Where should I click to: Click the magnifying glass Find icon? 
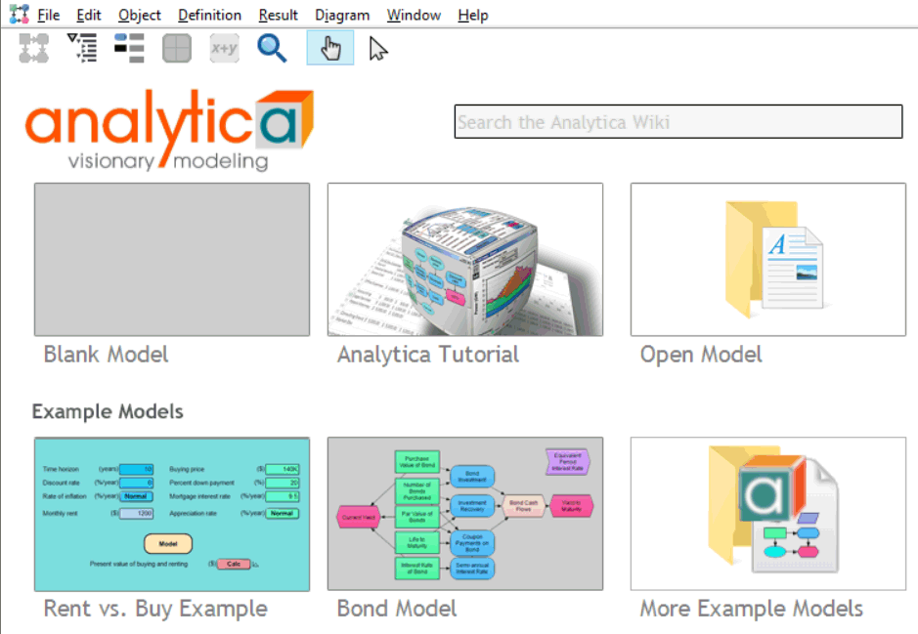pos(272,48)
